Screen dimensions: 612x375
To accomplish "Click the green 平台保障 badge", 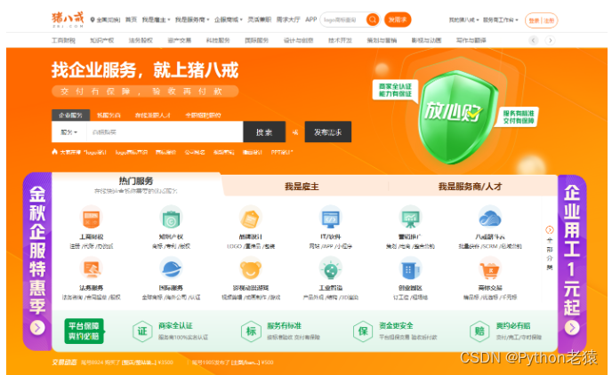I will [x=84, y=331].
